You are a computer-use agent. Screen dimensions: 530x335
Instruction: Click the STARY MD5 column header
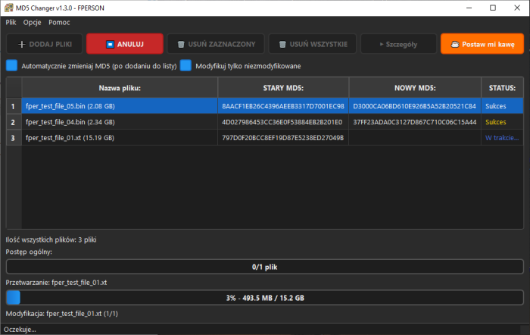click(283, 88)
